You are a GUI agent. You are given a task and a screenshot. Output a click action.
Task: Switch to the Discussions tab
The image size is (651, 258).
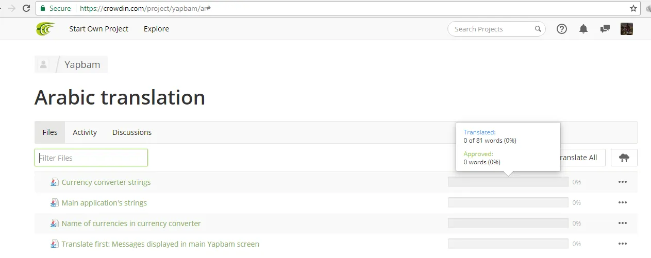coord(132,132)
